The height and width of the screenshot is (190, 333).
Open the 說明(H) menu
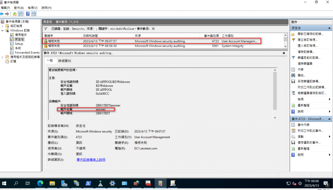coord(47,8)
